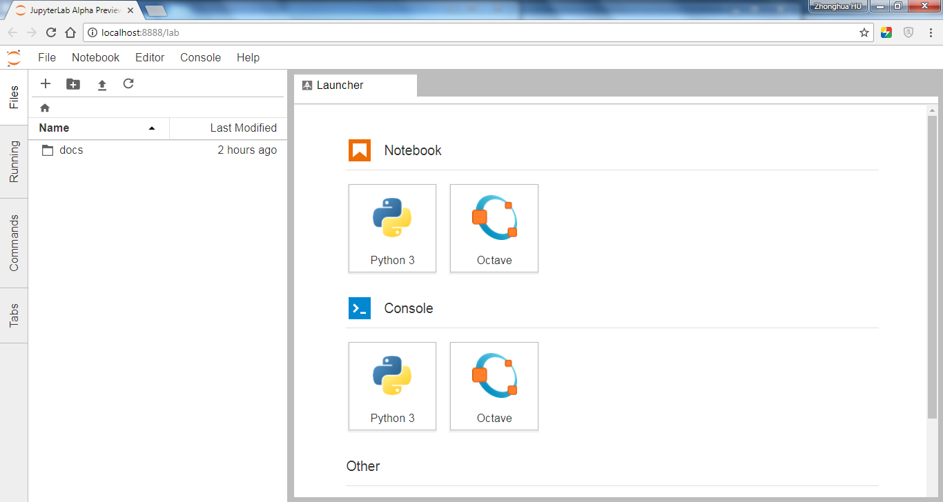Refresh the file list
This screenshot has width=943, height=502.
click(x=128, y=83)
